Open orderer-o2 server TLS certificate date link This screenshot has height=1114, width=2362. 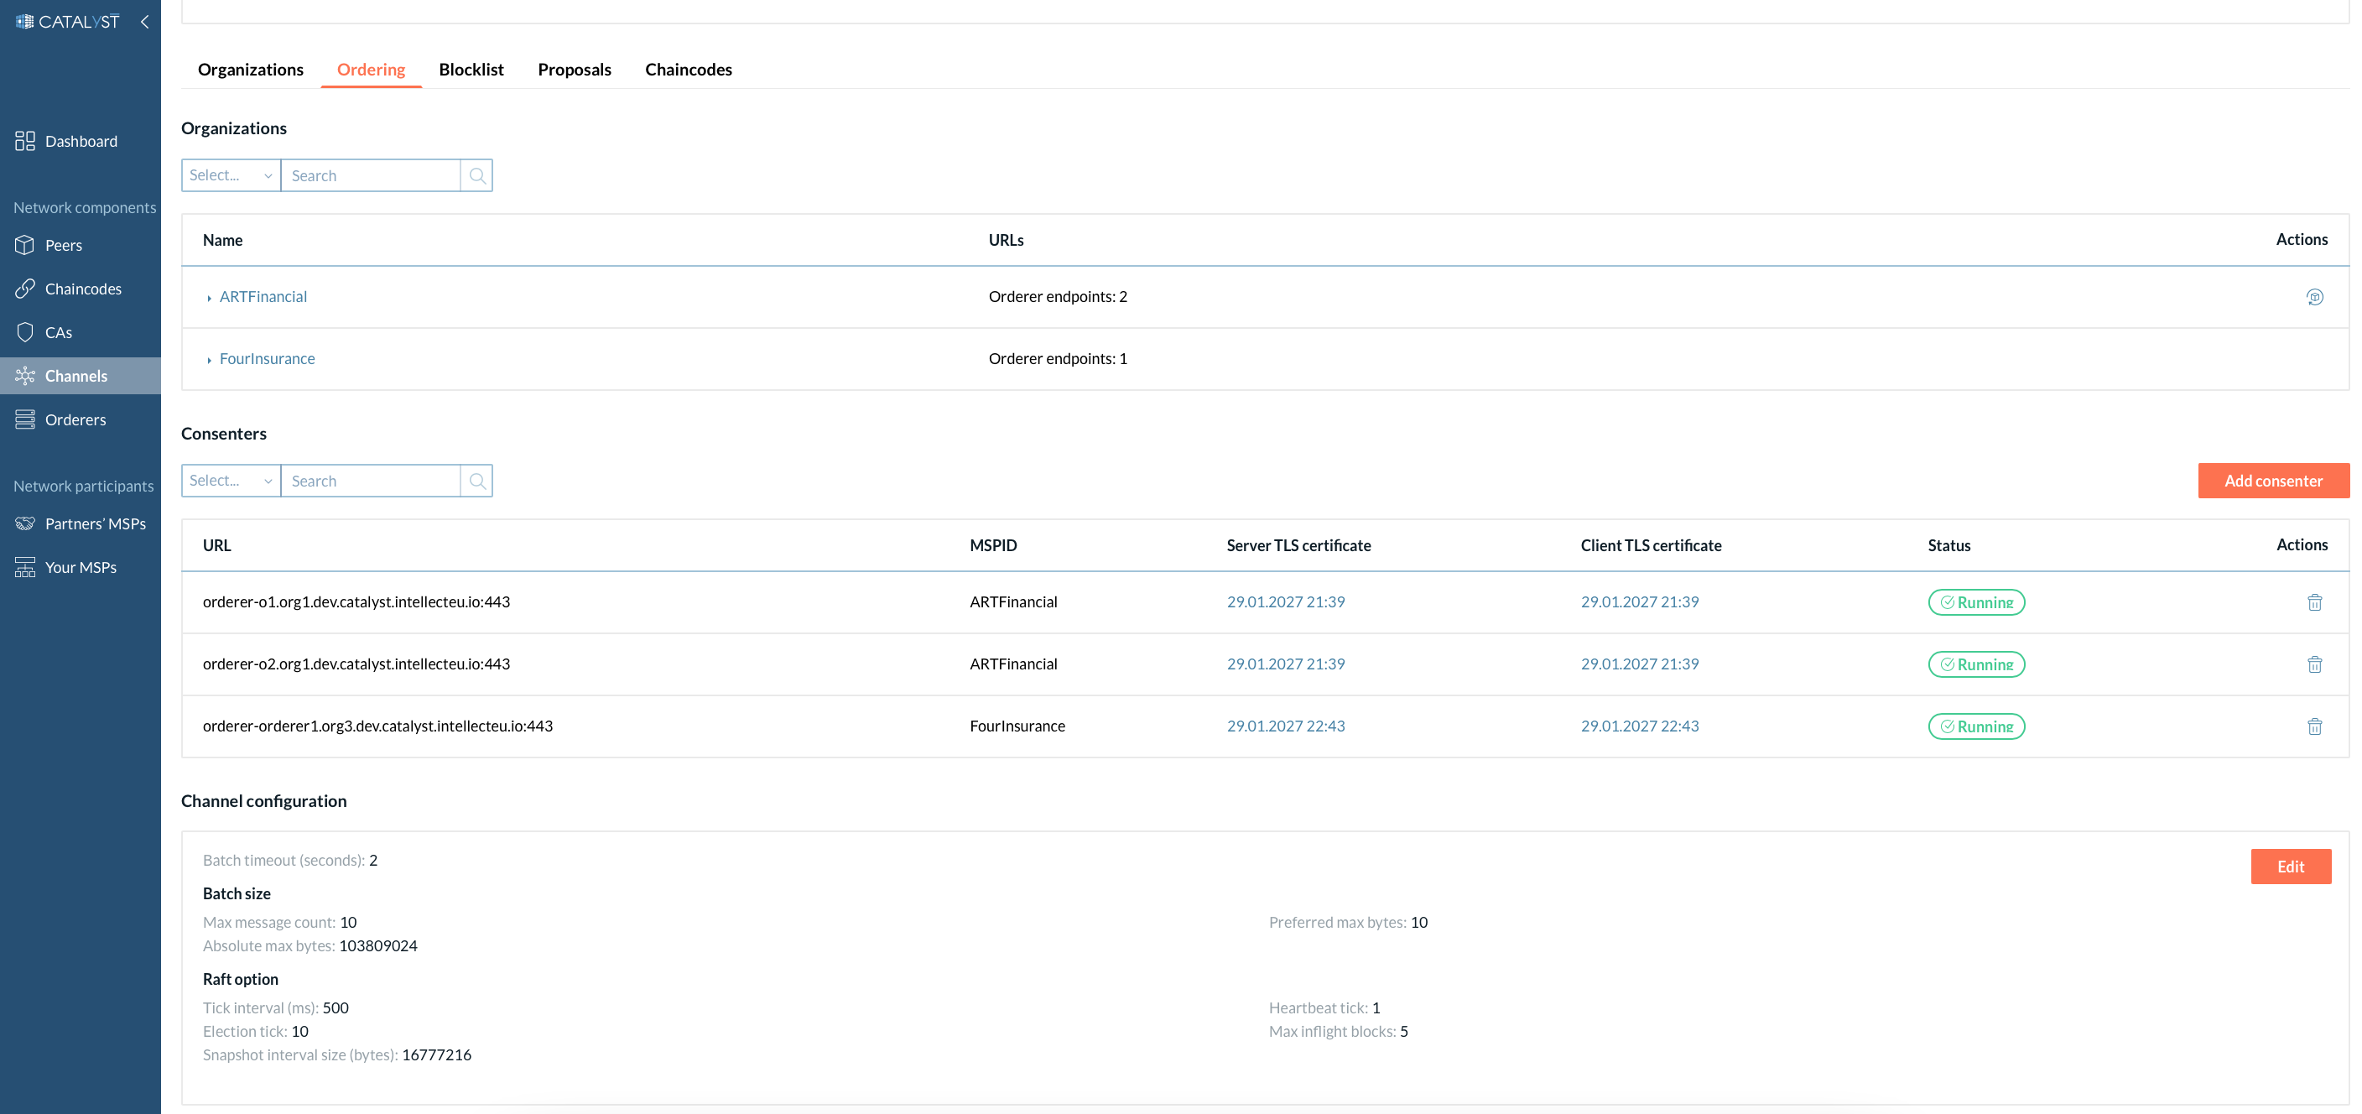(x=1285, y=664)
